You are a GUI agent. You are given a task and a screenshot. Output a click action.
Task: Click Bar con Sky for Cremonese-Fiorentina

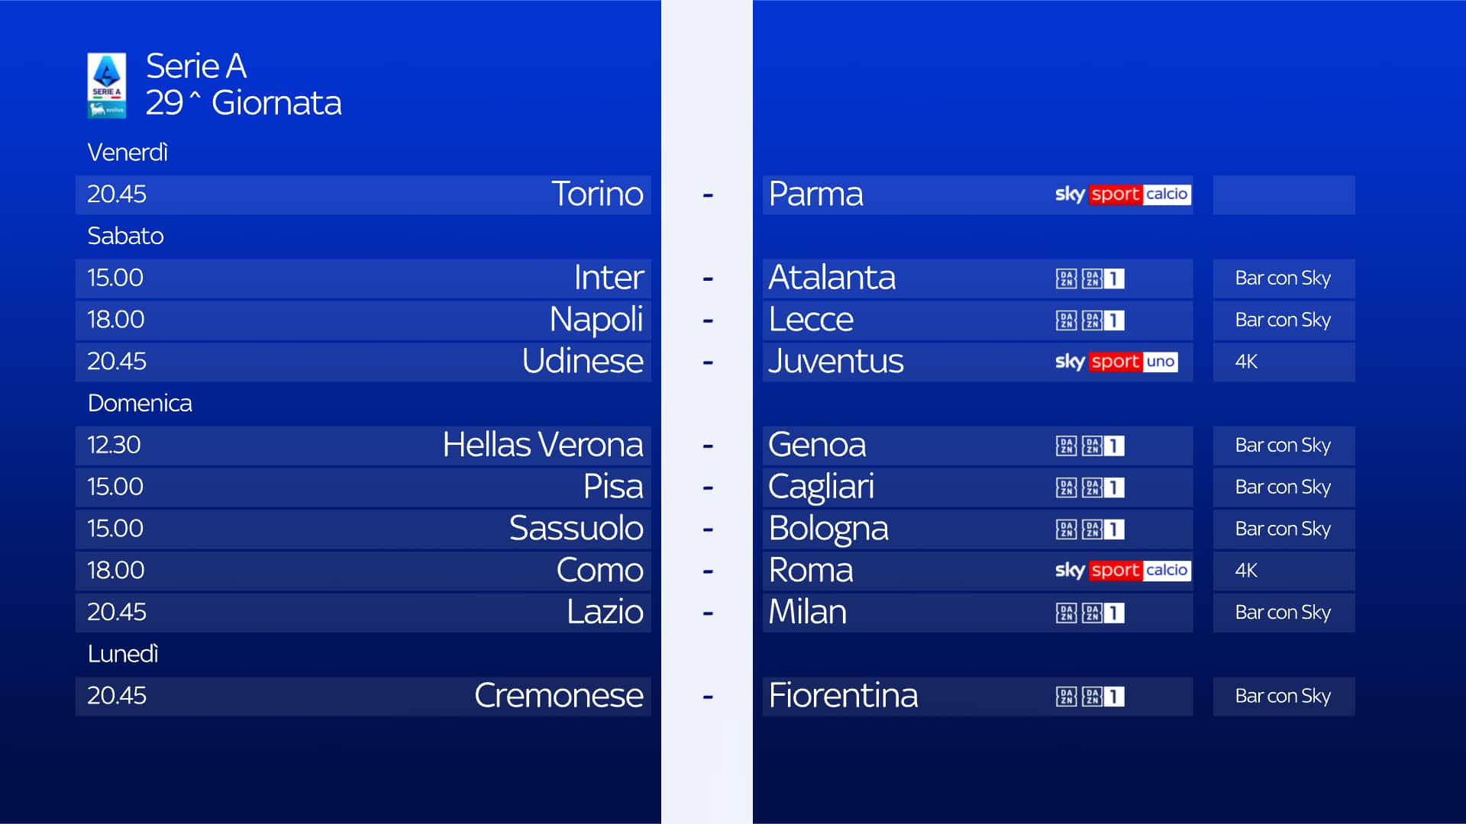(x=1283, y=697)
